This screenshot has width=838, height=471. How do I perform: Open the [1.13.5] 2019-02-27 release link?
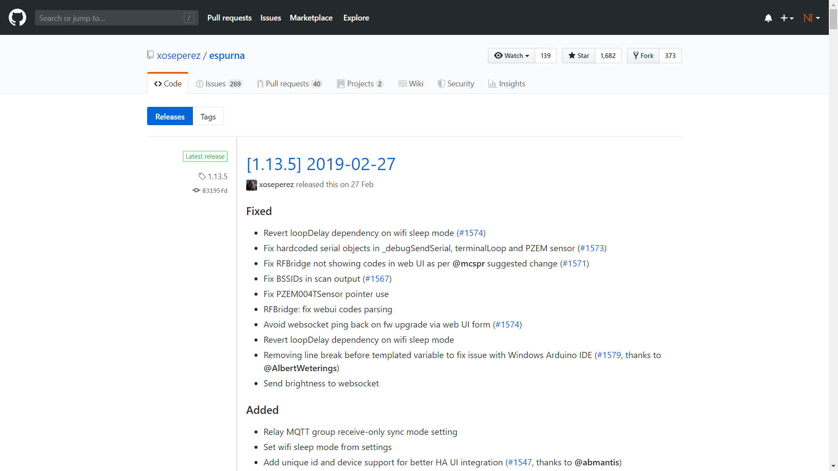(321, 164)
